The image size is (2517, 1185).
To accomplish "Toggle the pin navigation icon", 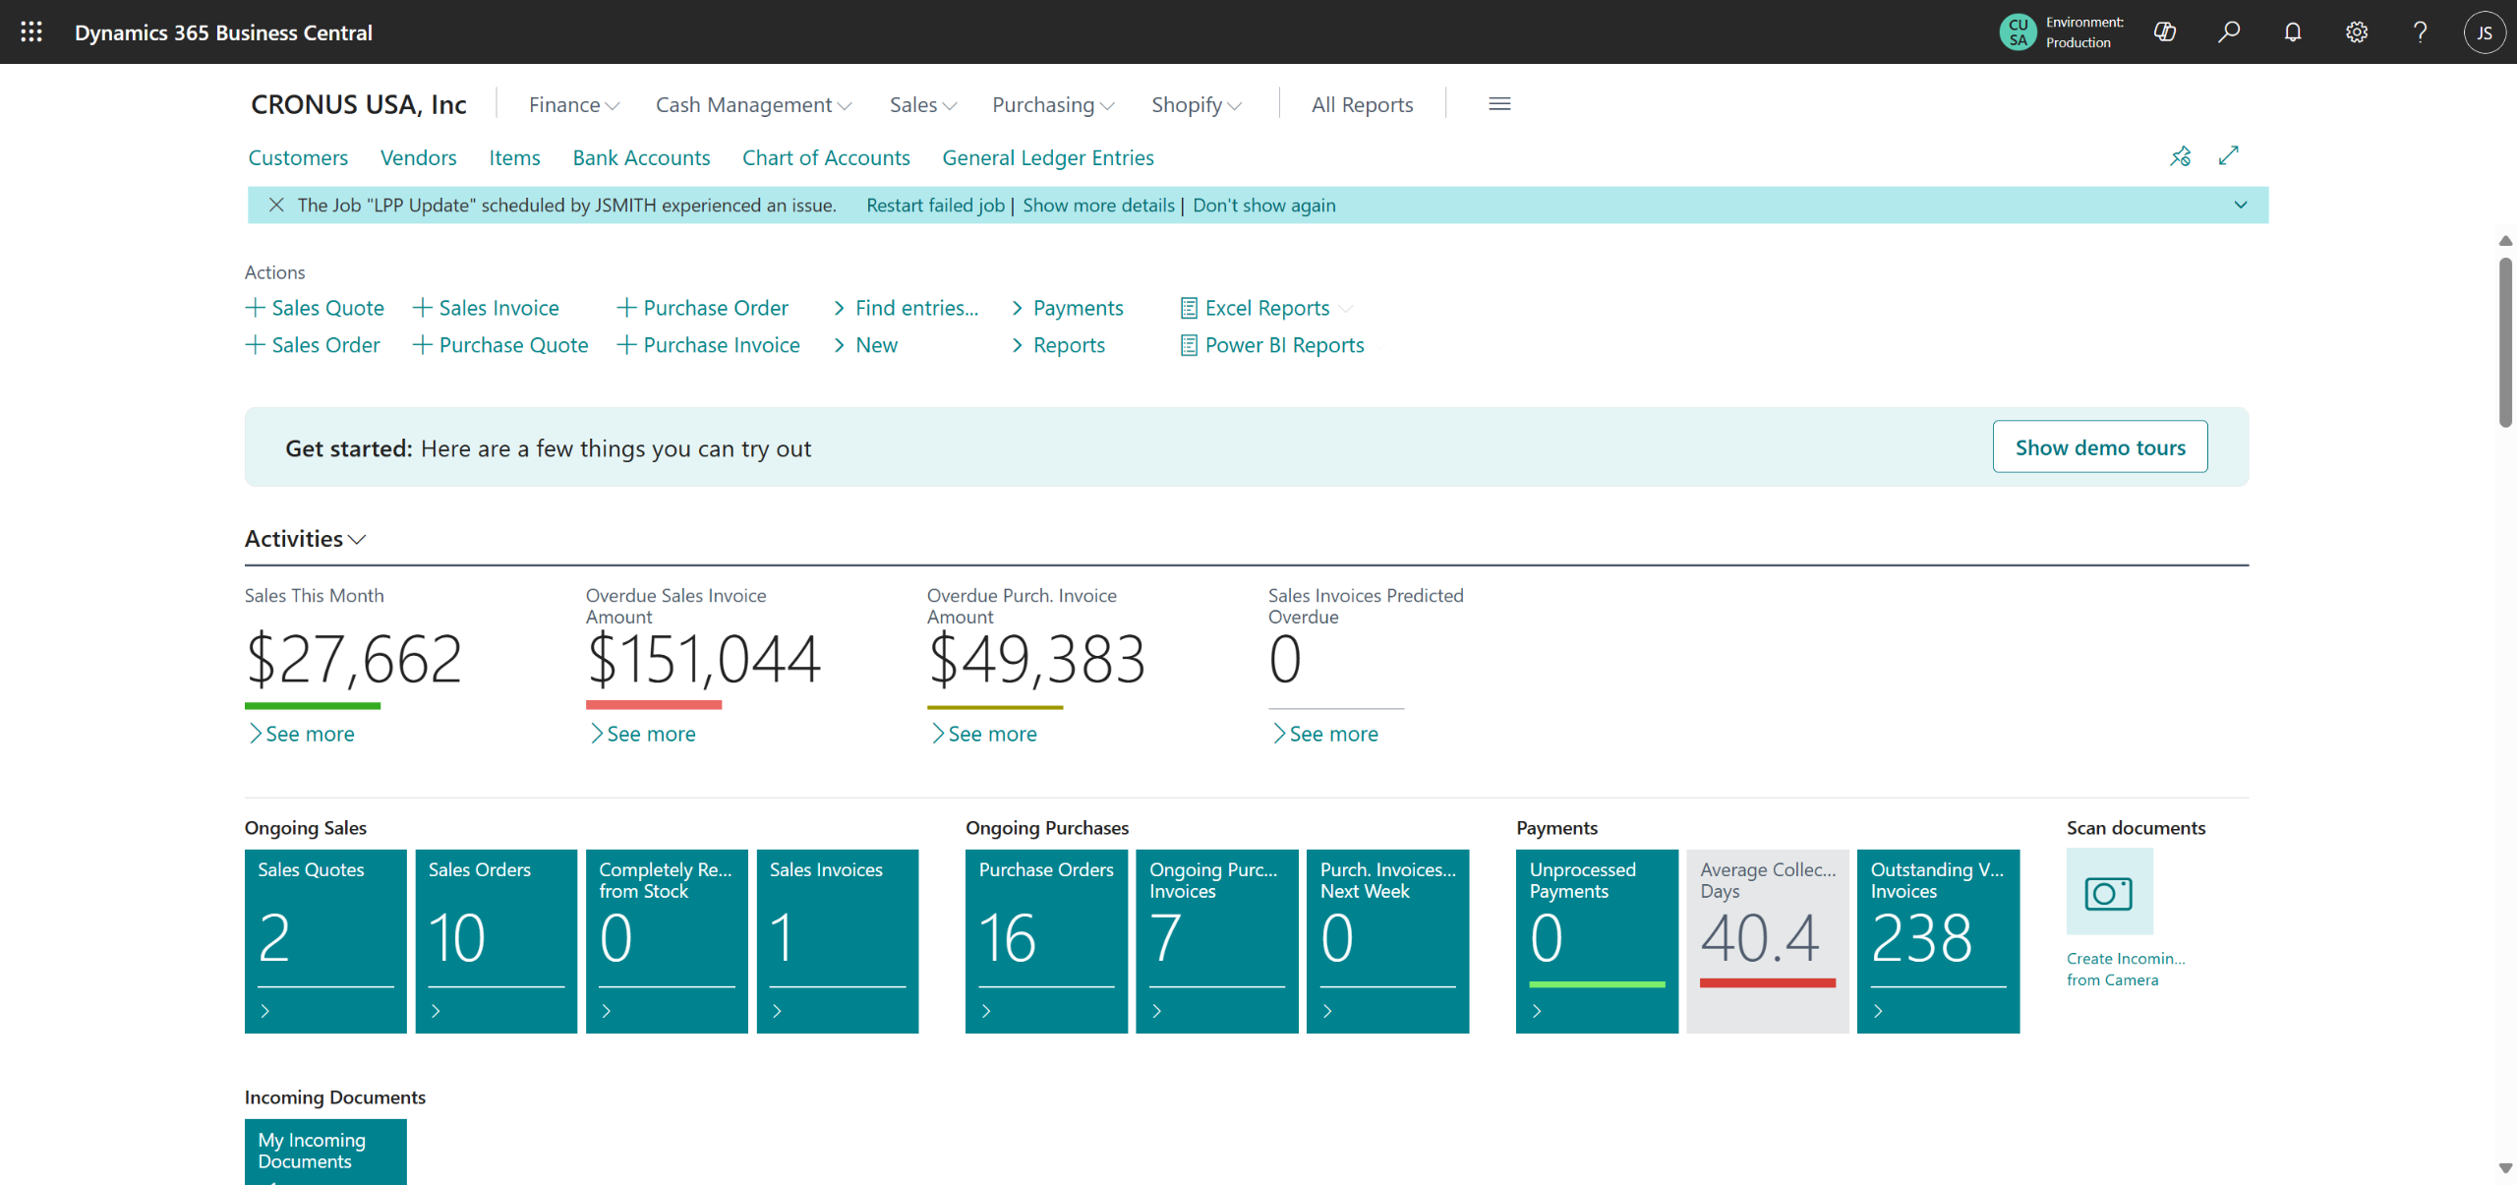I will pyautogui.click(x=2180, y=155).
